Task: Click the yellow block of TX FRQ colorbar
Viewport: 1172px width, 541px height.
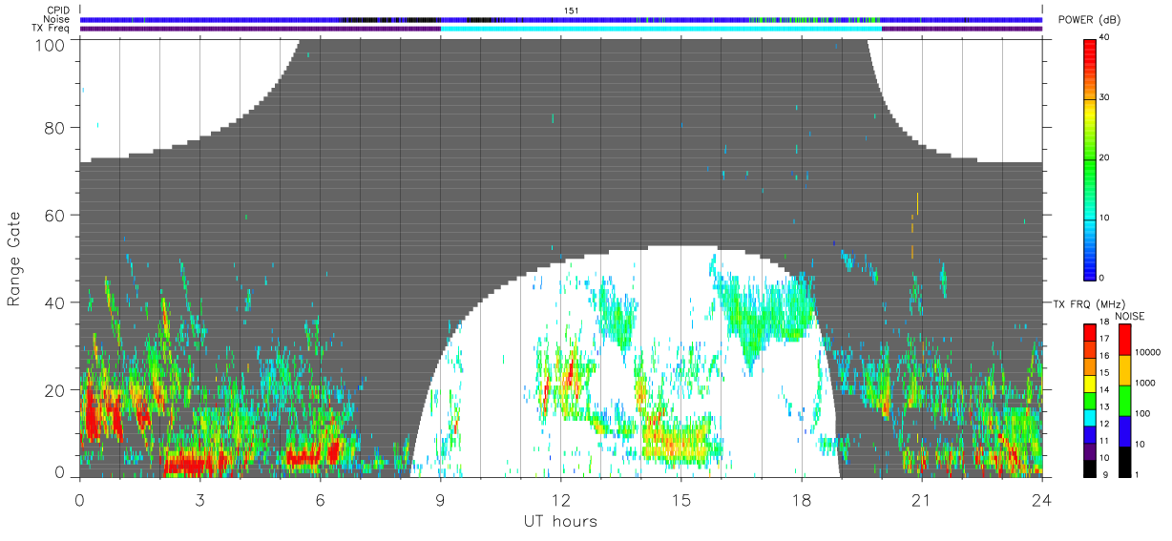Action: point(1090,384)
